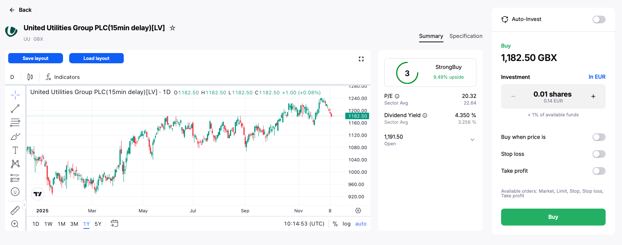Enter fullscreen chart mode
Image resolution: width=622 pixels, height=245 pixels.
click(x=361, y=59)
